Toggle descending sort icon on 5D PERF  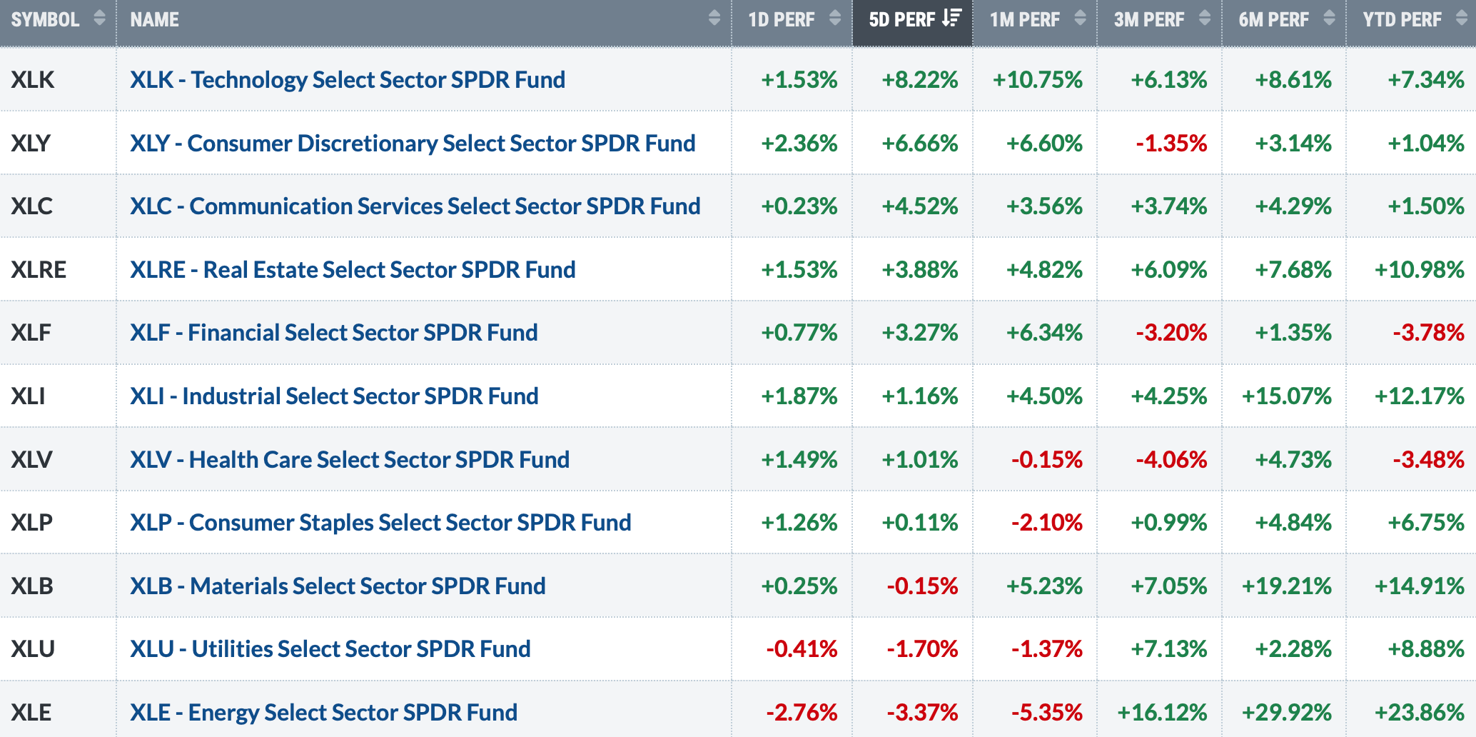951,19
